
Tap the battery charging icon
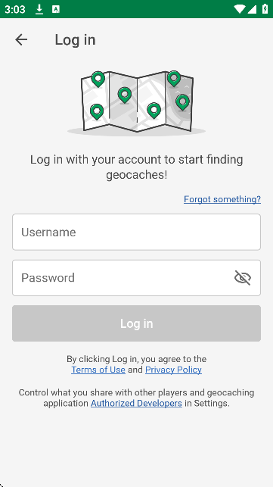click(265, 8)
